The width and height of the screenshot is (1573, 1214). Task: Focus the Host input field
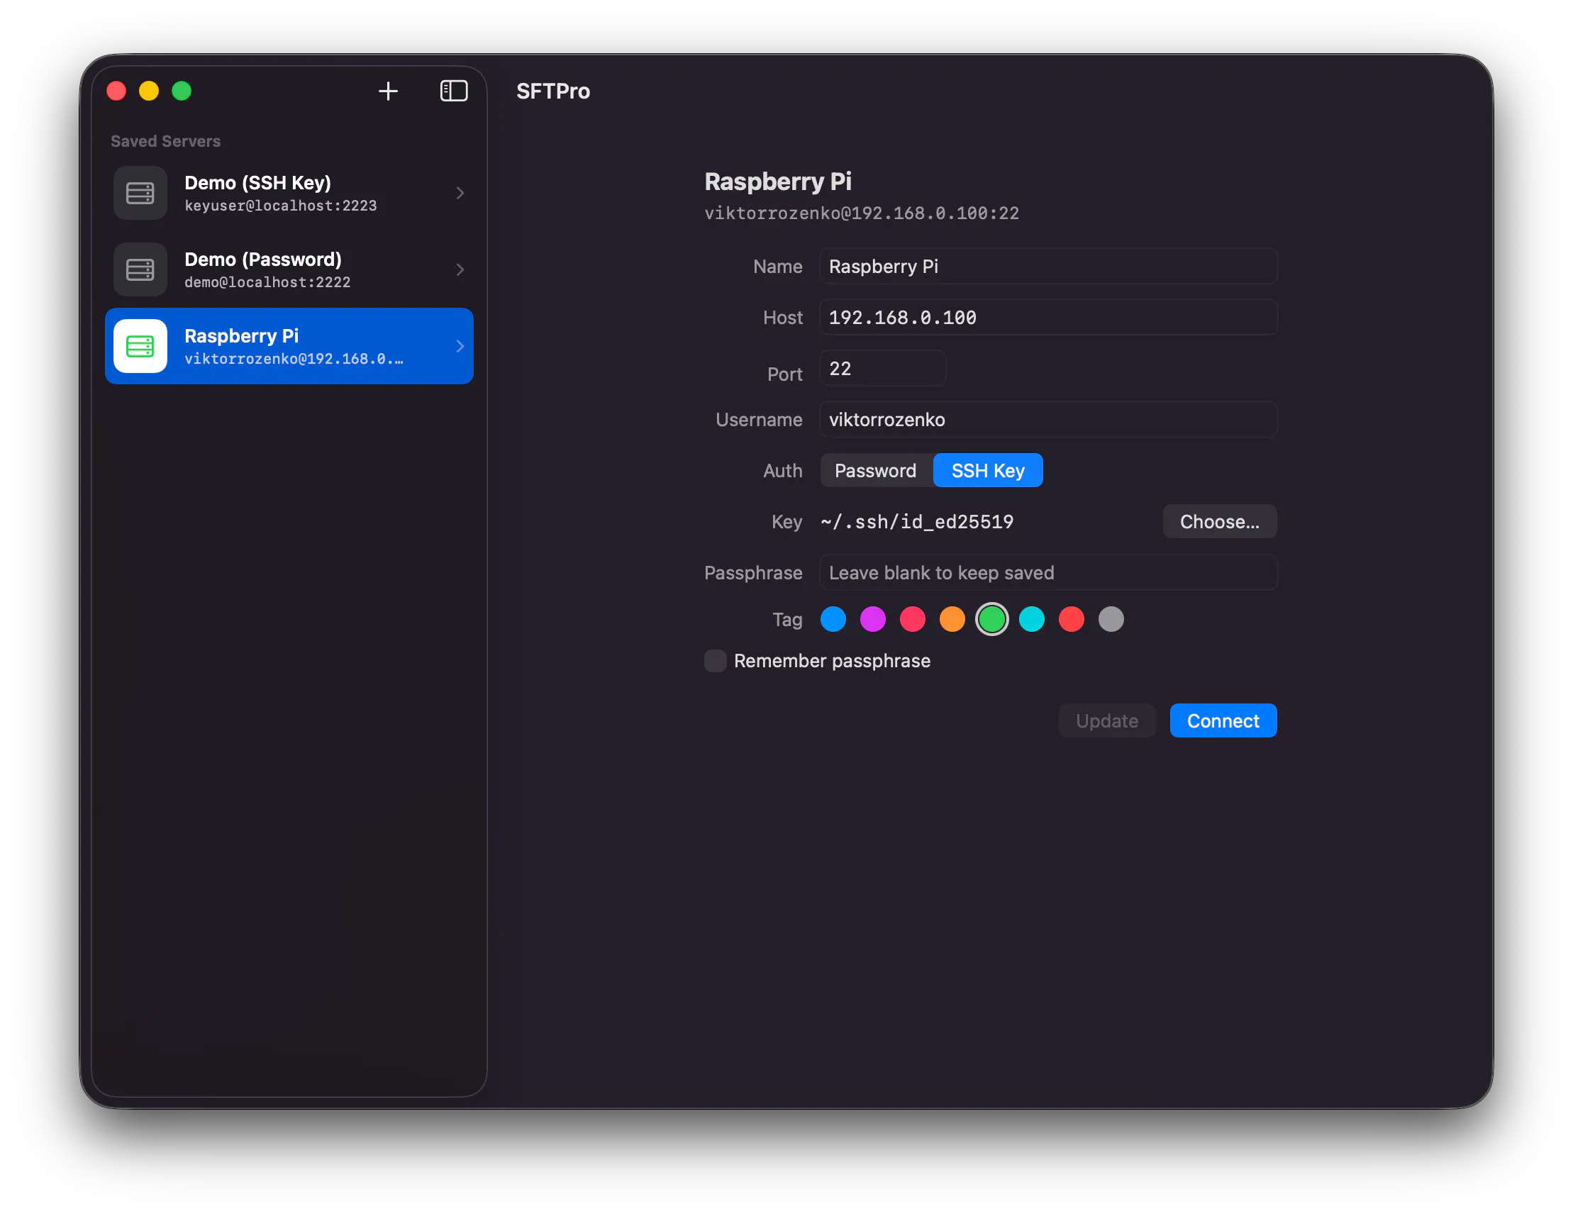1049,318
